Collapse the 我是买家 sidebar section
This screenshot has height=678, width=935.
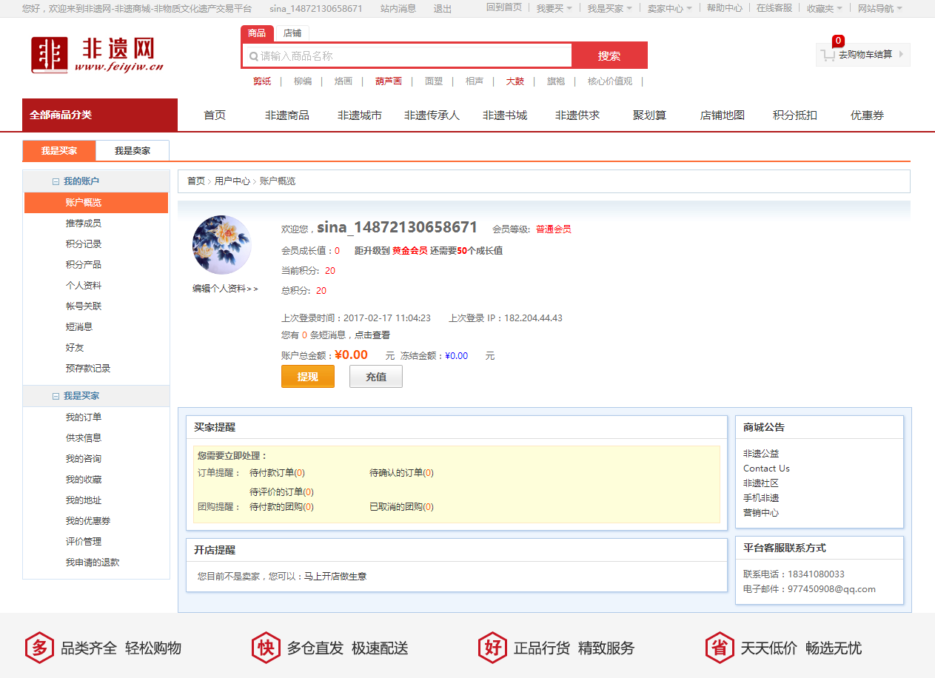[x=56, y=396]
